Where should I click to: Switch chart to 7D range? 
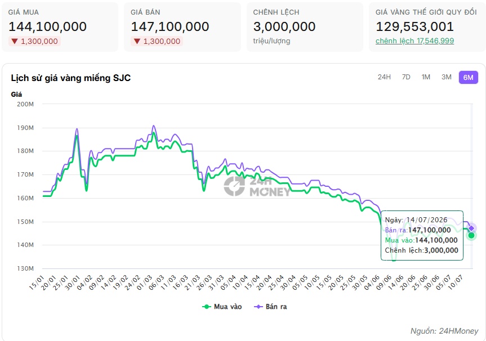[x=406, y=77]
